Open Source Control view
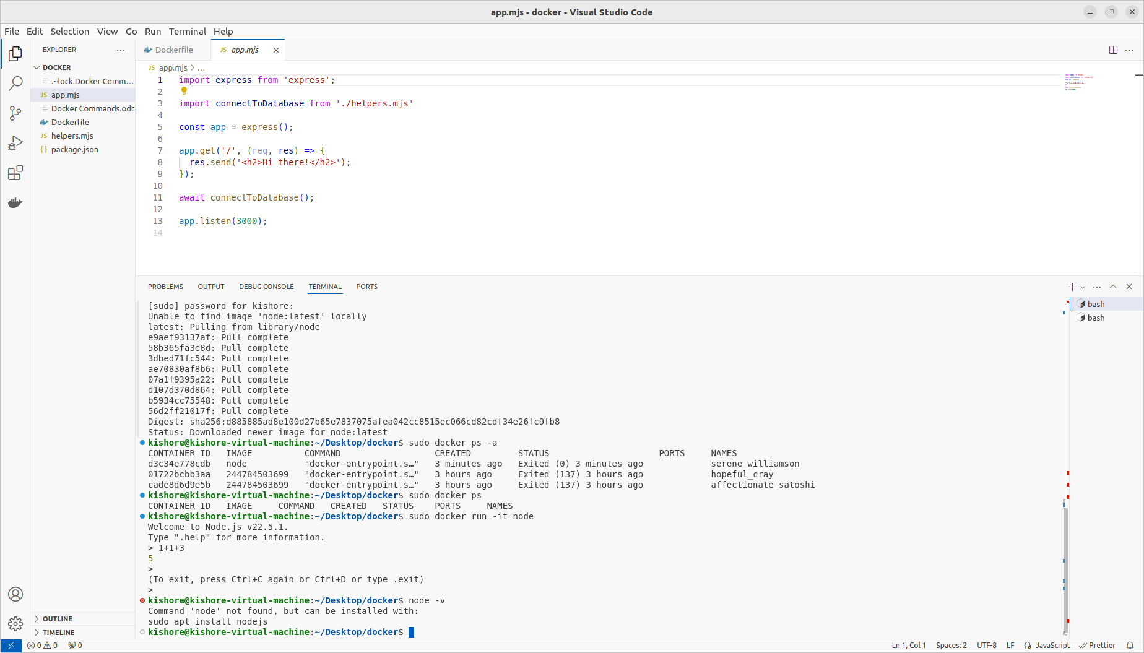 [x=15, y=113]
